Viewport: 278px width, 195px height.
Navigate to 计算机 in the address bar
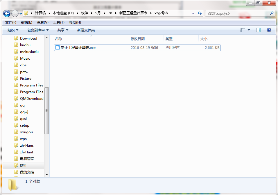[40, 13]
